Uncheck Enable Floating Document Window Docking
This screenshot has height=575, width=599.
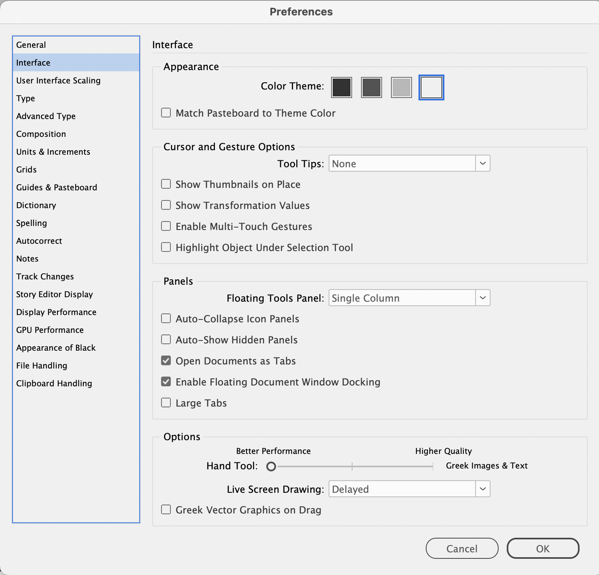166,381
